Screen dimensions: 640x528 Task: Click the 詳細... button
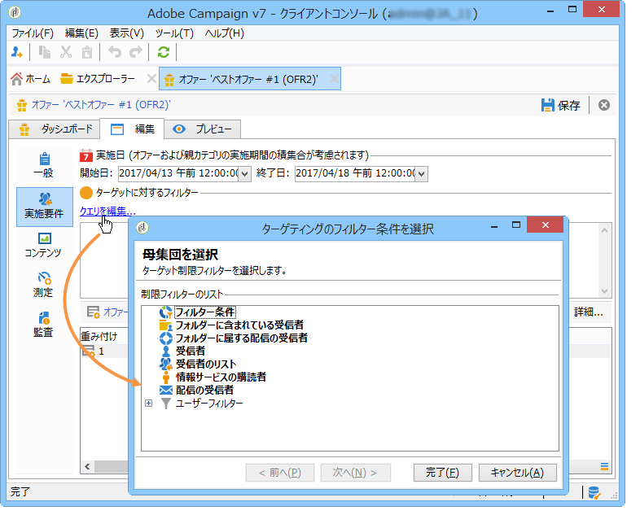pos(588,312)
